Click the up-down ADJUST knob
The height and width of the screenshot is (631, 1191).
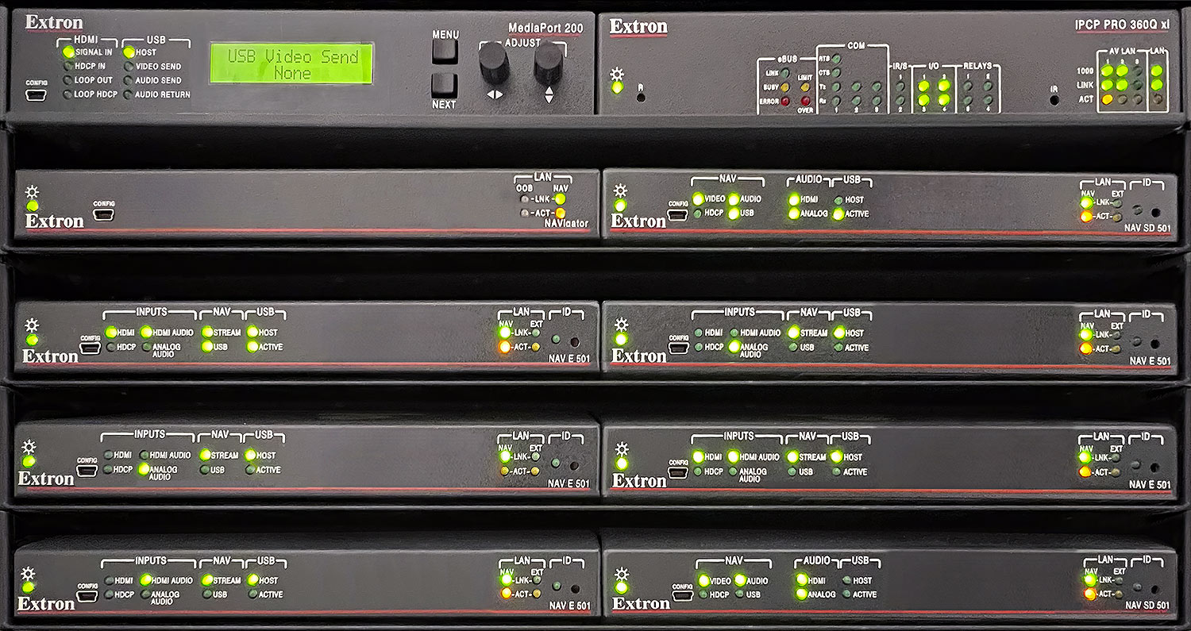(x=548, y=64)
